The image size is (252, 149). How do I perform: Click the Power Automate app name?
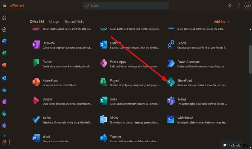pyautogui.click(x=188, y=62)
